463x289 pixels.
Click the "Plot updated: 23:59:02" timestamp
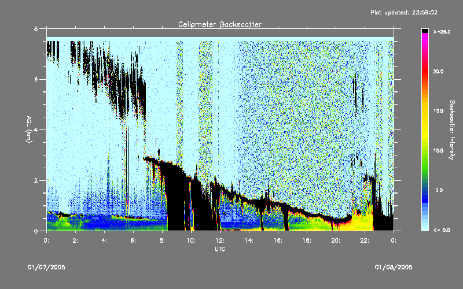pos(404,12)
